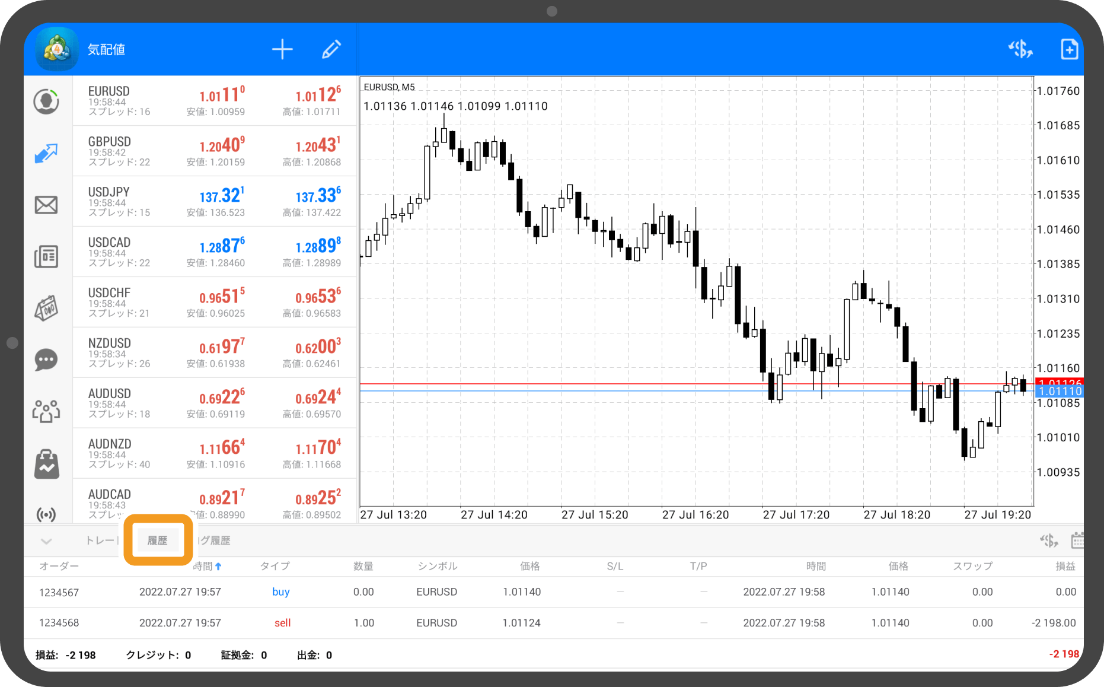Select the USDJPY quote row
Viewport: 1104px width, 687px height.
tap(215, 202)
